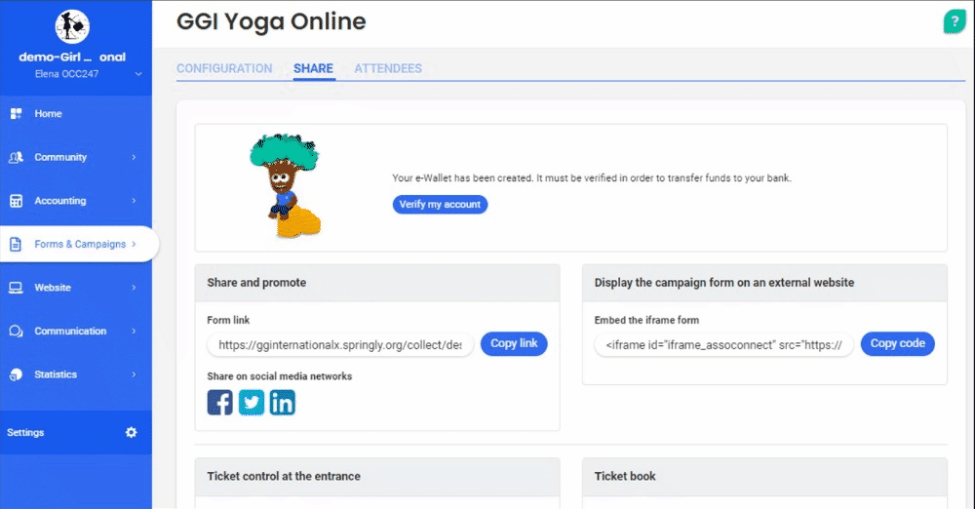Click the Settings gear icon

click(x=132, y=432)
